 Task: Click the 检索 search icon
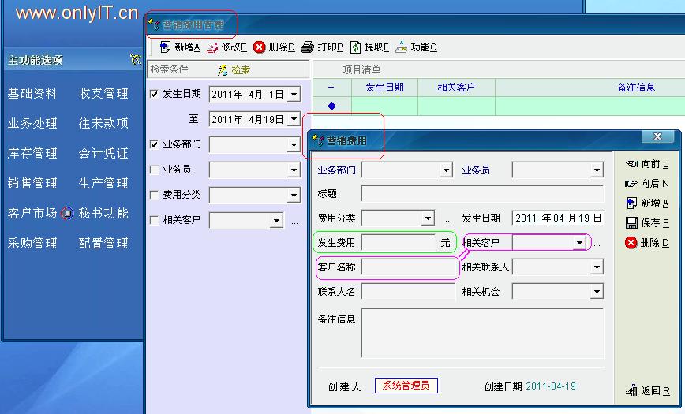pos(223,70)
